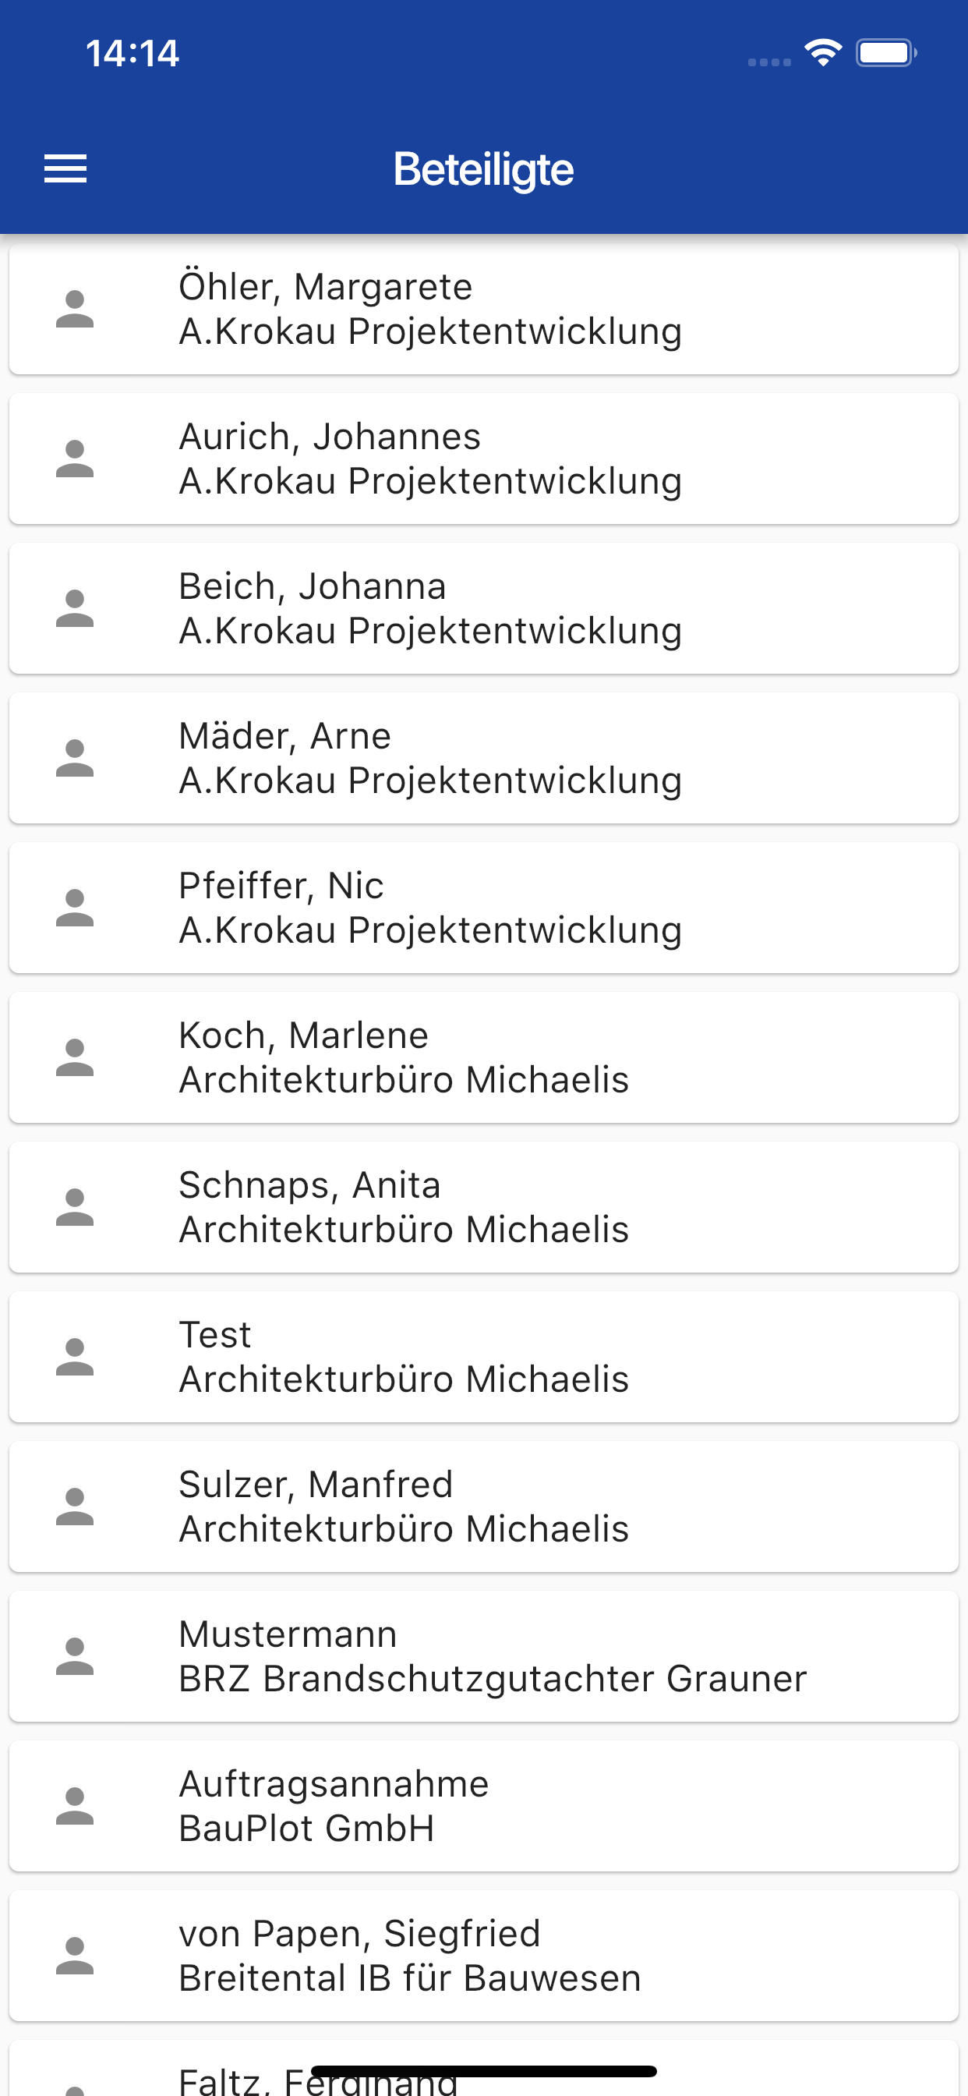Tap person icon beside Öhler, Margarete
968x2096 pixels.
click(75, 310)
